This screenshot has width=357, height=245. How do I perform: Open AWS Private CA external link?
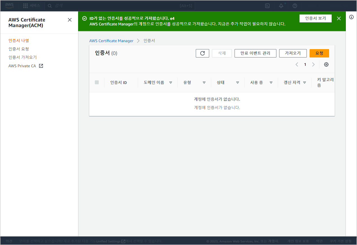[x=26, y=66]
